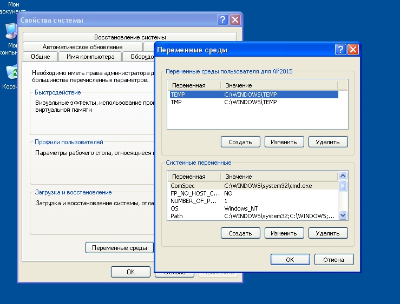The width and height of the screenshot is (400, 304).
Task: Select the FP_NO_HOST_C... system variable
Action: pos(253,193)
